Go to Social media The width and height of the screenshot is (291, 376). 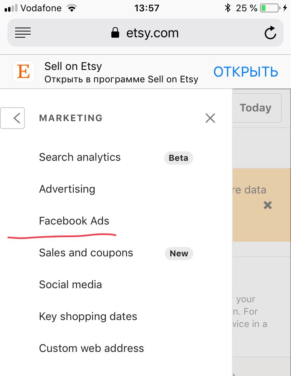click(x=71, y=285)
